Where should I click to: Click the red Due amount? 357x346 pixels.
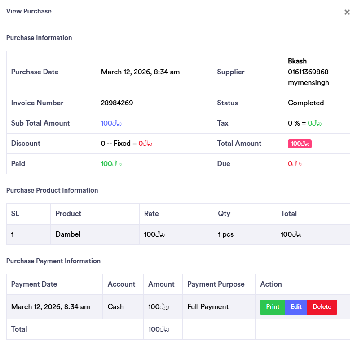[x=295, y=164]
